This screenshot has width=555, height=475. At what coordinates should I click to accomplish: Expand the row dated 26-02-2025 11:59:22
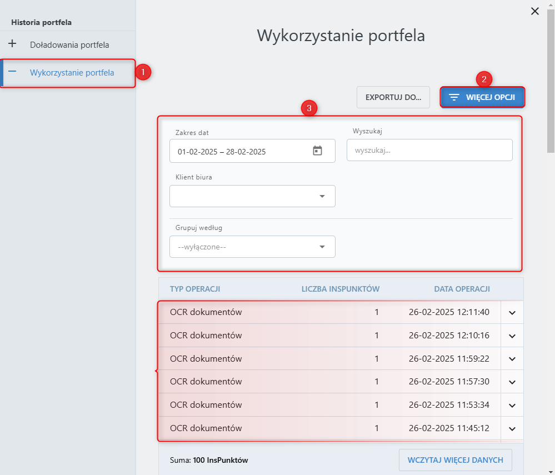pos(512,359)
